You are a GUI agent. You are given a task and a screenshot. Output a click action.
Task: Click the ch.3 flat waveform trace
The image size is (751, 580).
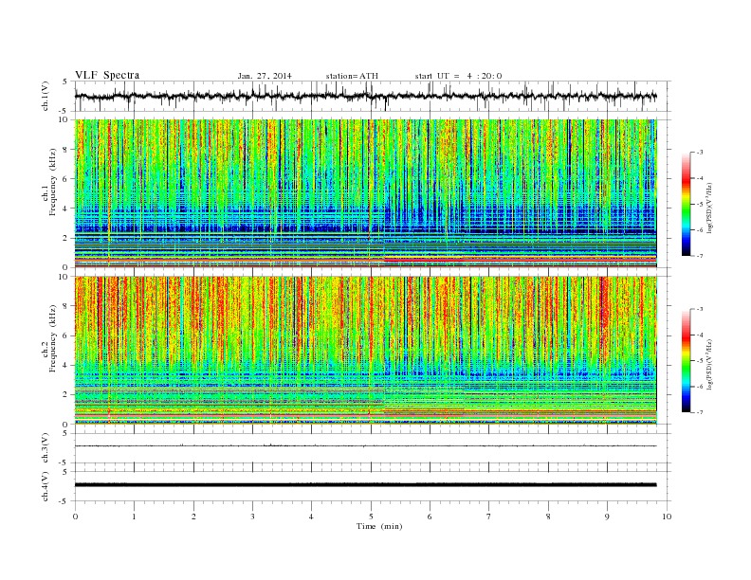[365, 446]
